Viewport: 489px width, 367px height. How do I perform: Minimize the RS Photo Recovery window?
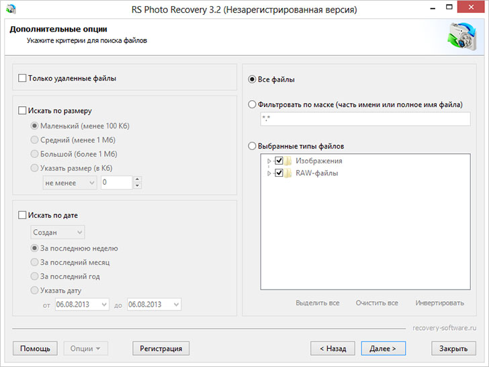(433, 8)
